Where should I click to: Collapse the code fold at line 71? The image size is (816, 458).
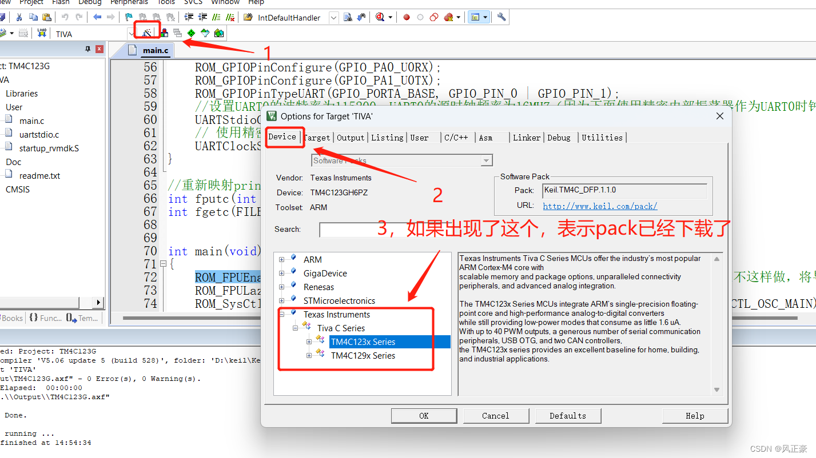point(163,264)
